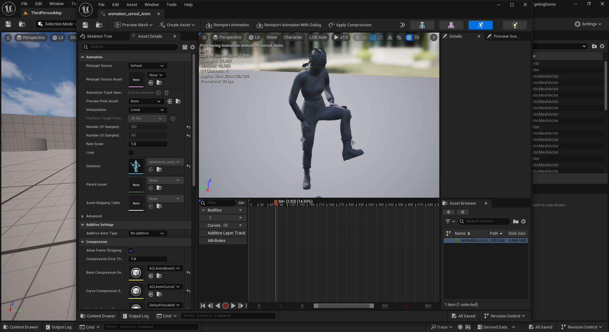
Task: Open Preview Pose Asset dropdown
Action: 146,101
